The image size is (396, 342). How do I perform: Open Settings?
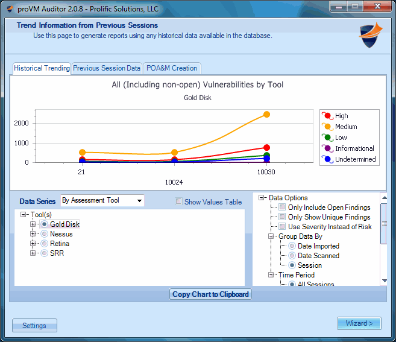coord(34,325)
